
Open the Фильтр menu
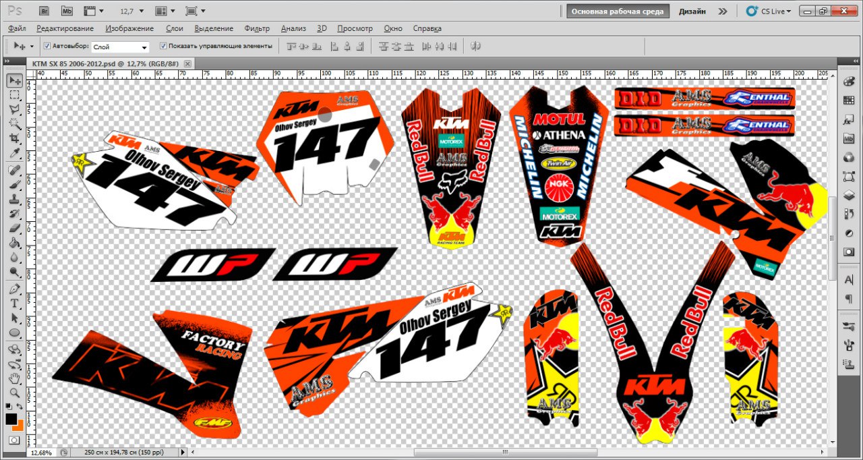257,28
